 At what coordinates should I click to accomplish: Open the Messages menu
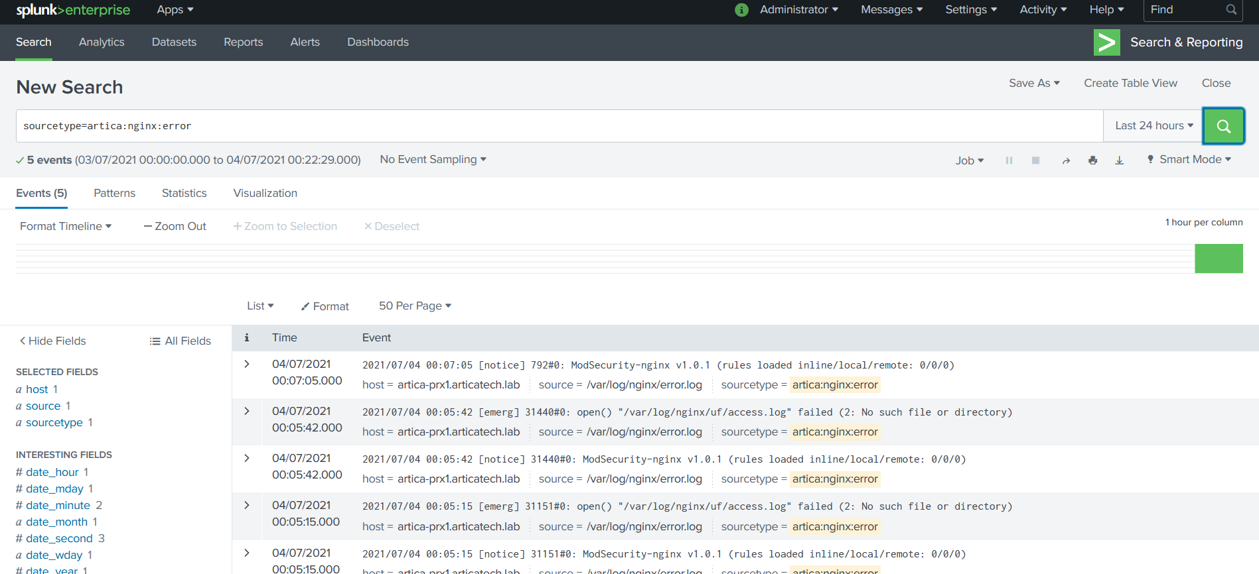892,9
